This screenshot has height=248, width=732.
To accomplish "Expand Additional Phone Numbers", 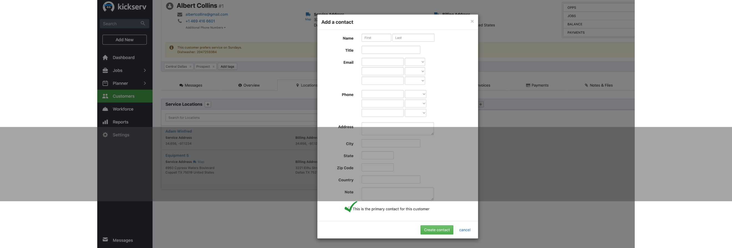I will [x=205, y=27].
